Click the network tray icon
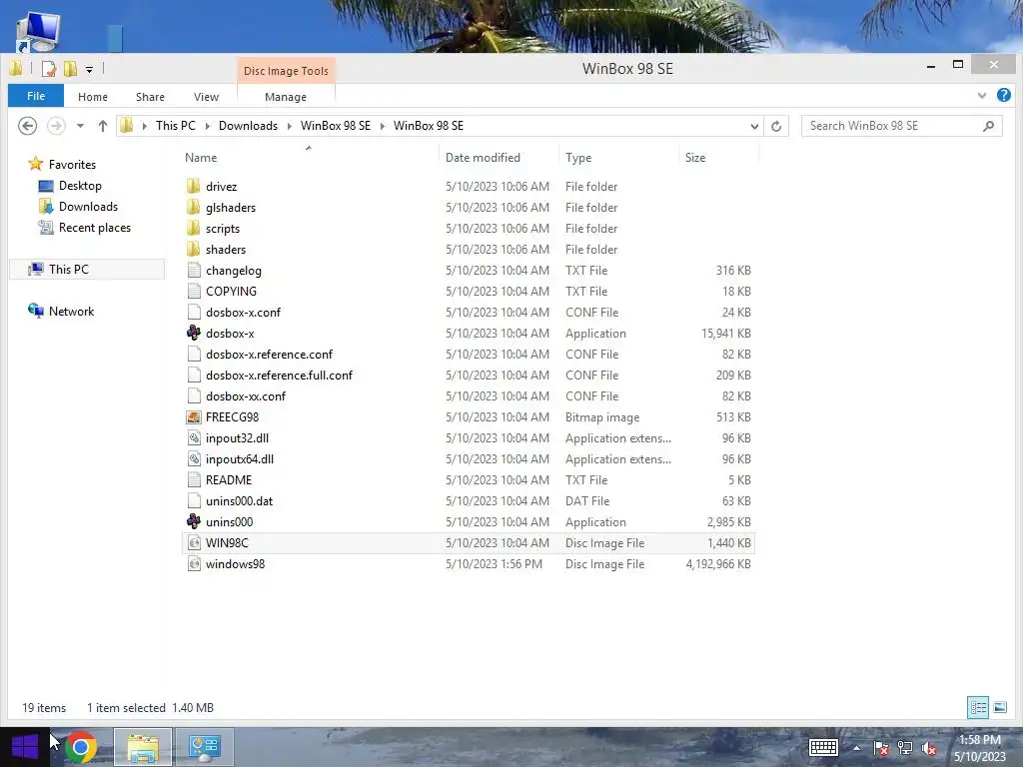This screenshot has height=767, width=1023. [905, 748]
